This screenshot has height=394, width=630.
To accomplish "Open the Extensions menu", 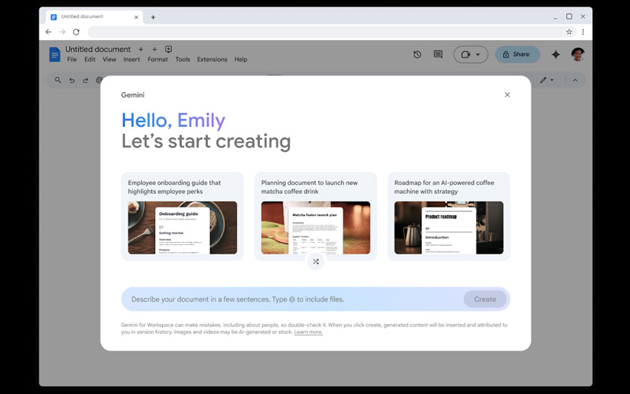I will [212, 59].
